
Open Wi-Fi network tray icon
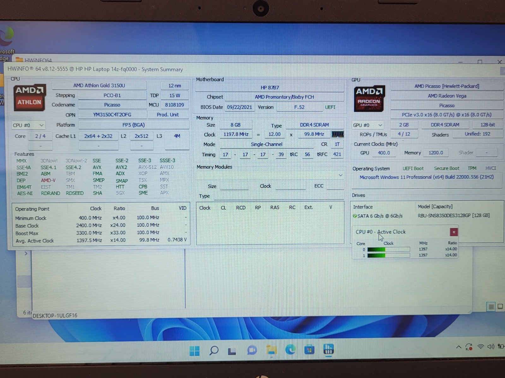coord(481,346)
